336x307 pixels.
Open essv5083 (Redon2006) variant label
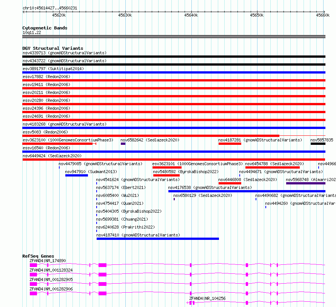coord(45,132)
